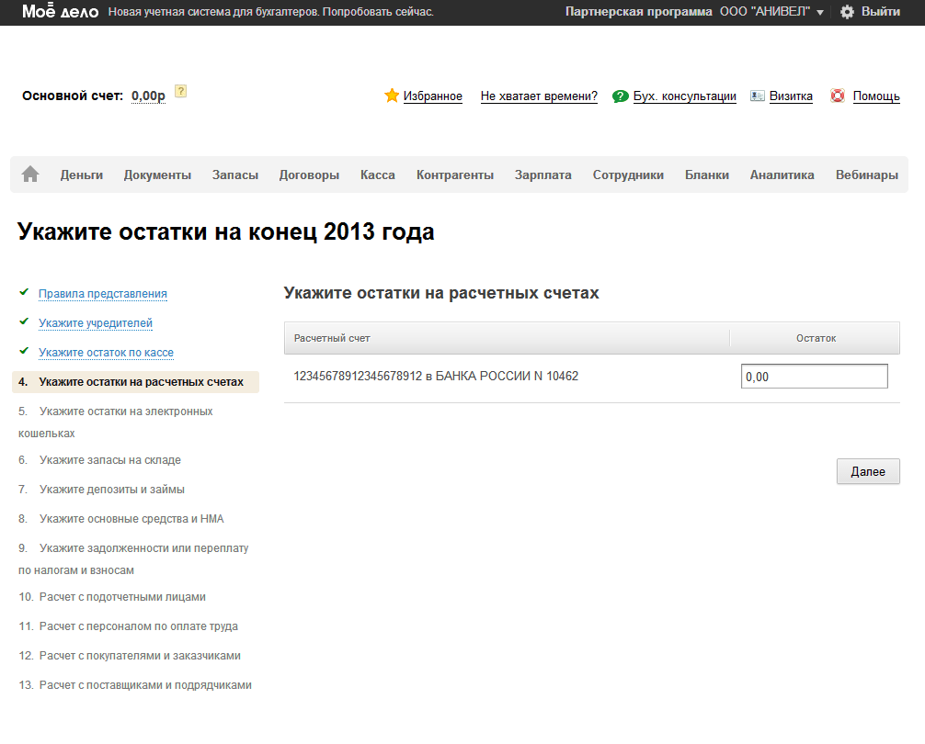The width and height of the screenshot is (925, 744).
Task: Click the yellow star Favorites icon
Action: (x=392, y=96)
